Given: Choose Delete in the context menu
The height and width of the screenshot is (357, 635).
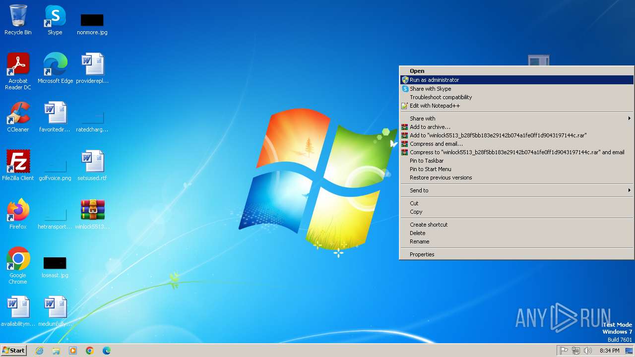Looking at the screenshot, I should [x=517, y=233].
